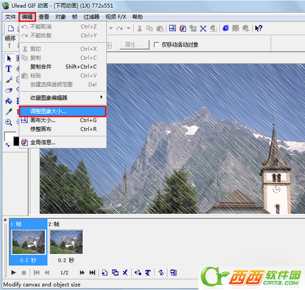Play the animation
Image resolution: width=305 pixels, height=290 pixels.
coord(13,273)
